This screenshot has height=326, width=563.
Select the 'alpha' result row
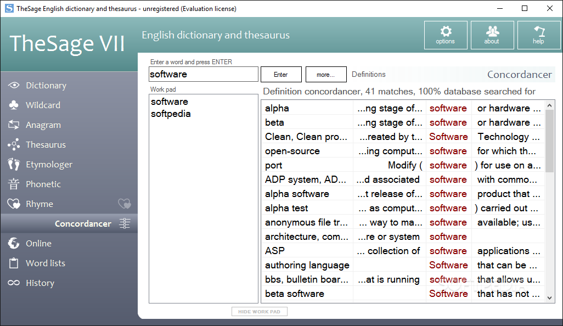coord(403,108)
